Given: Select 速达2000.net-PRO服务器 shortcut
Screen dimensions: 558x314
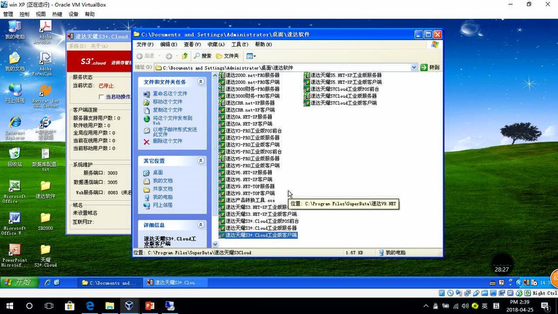Looking at the screenshot, I should coord(249,75).
